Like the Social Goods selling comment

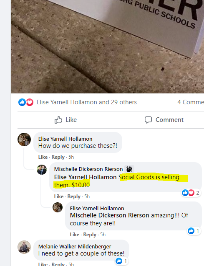[x=59, y=196]
